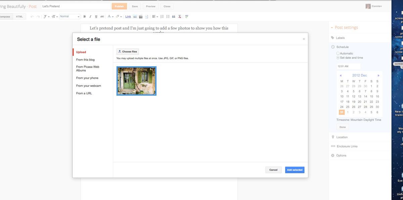Click the Choose files button

128,52
